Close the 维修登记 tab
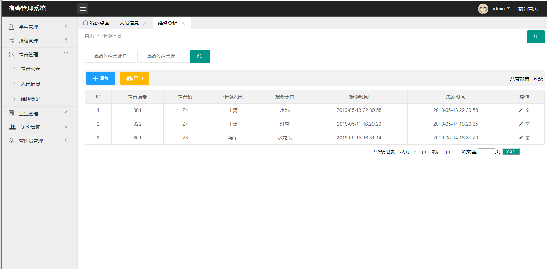 click(x=183, y=23)
